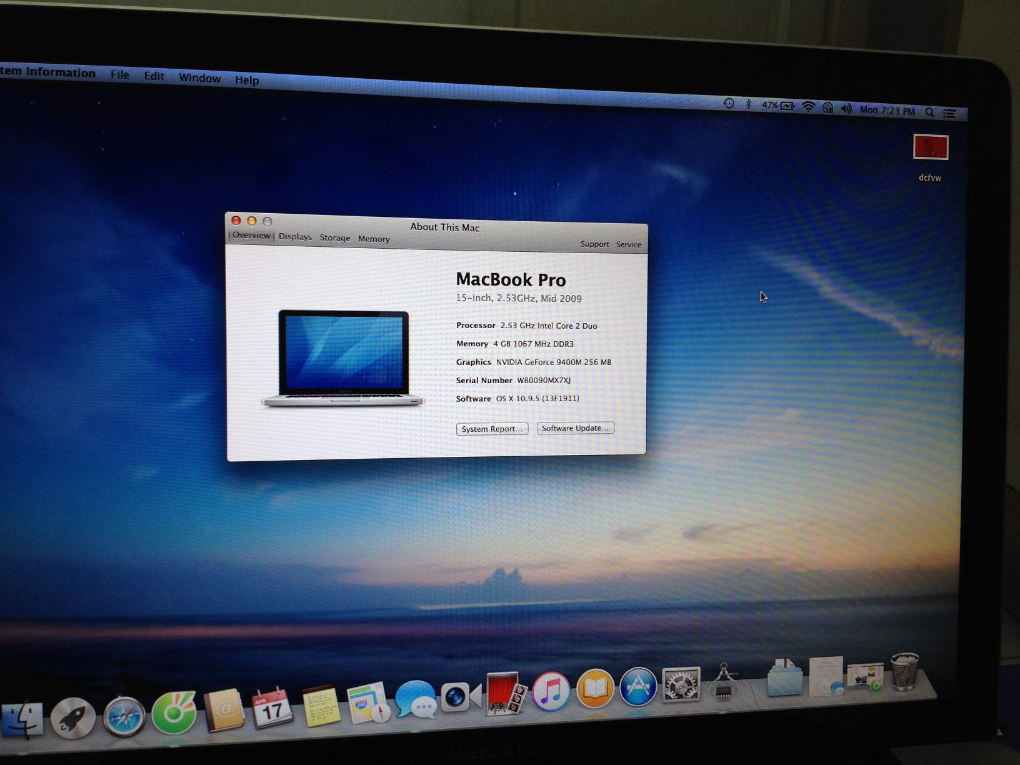This screenshot has width=1020, height=765.
Task: Open the Wi-Fi status menu
Action: click(808, 107)
